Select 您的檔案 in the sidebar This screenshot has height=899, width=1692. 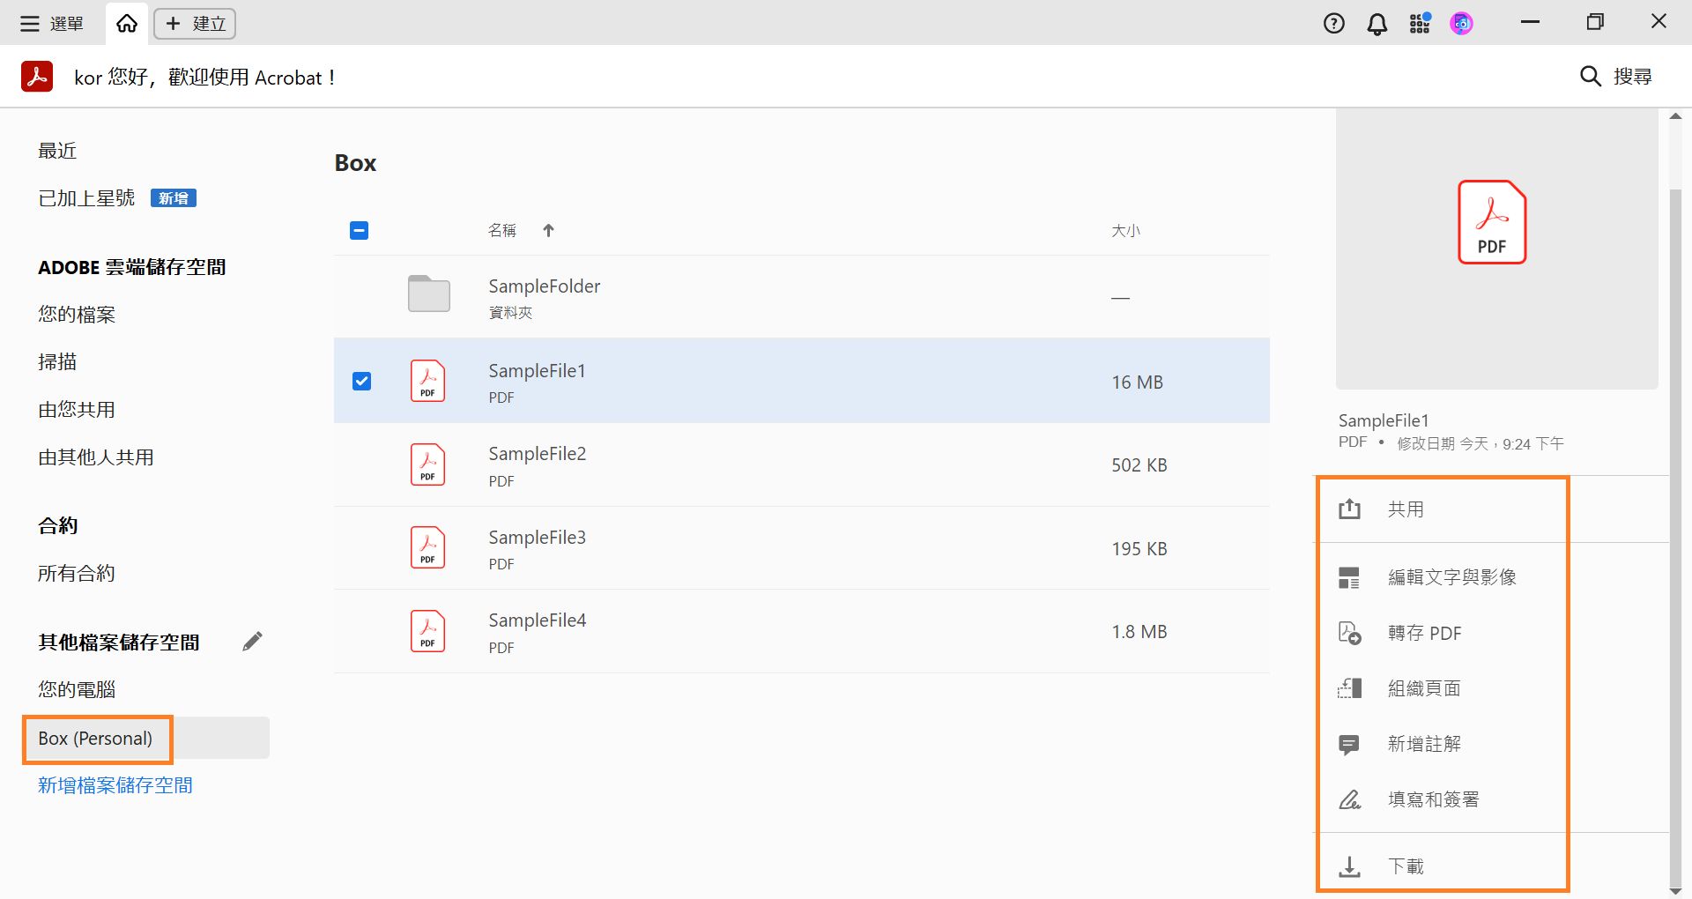77,315
